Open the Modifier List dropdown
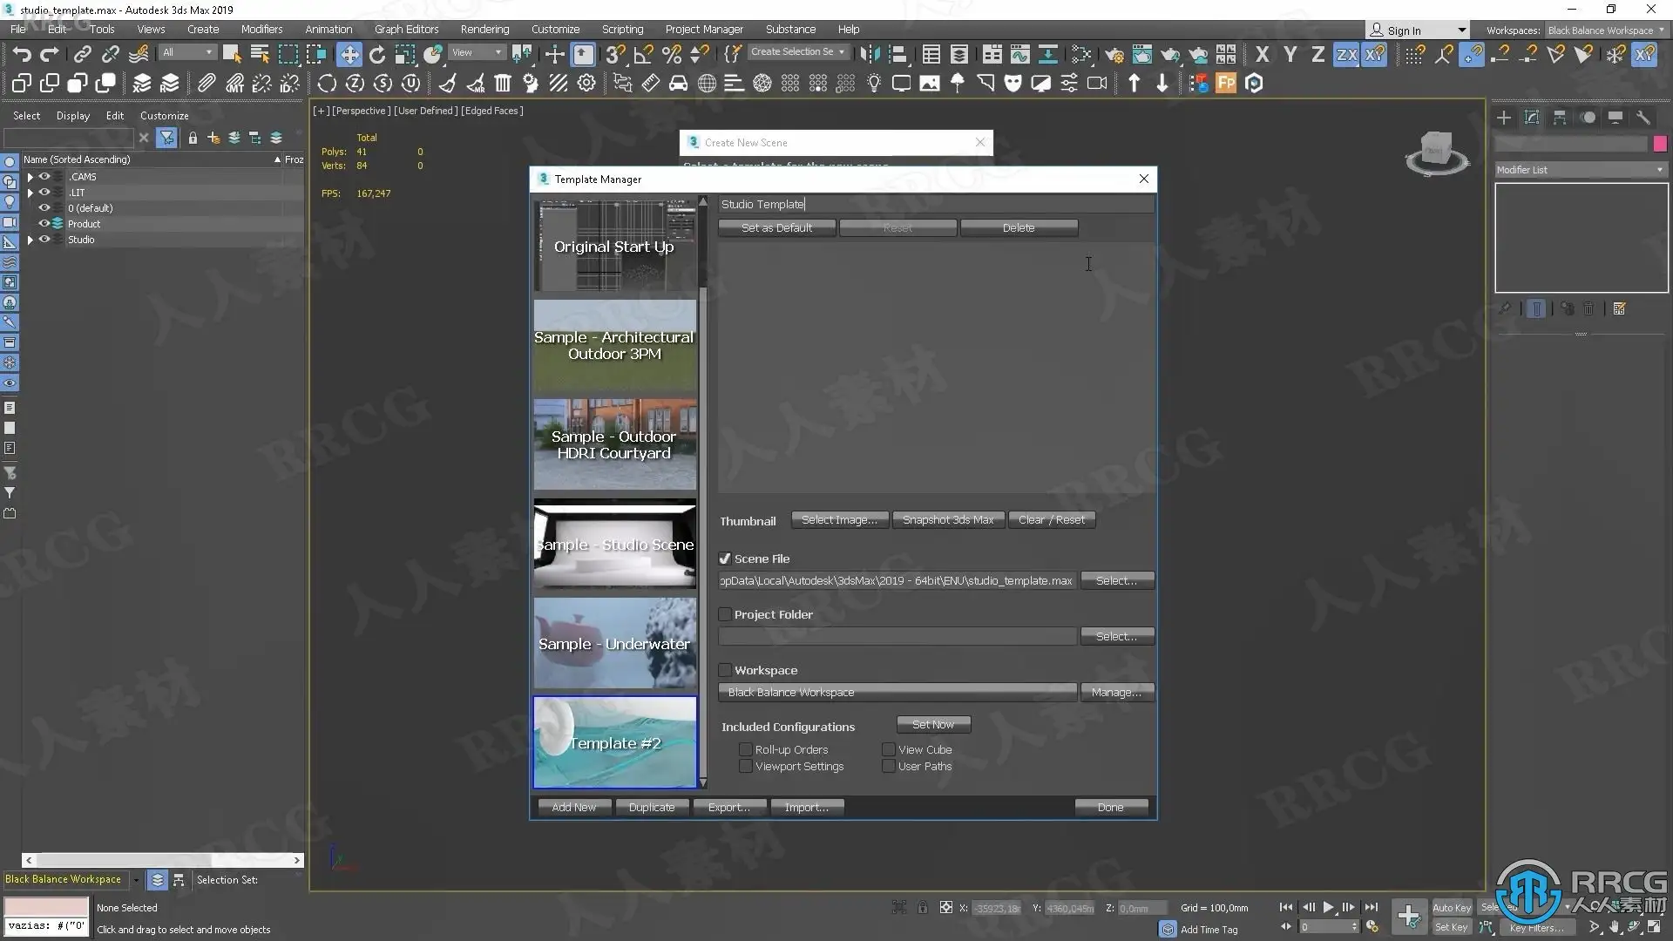 click(1579, 170)
